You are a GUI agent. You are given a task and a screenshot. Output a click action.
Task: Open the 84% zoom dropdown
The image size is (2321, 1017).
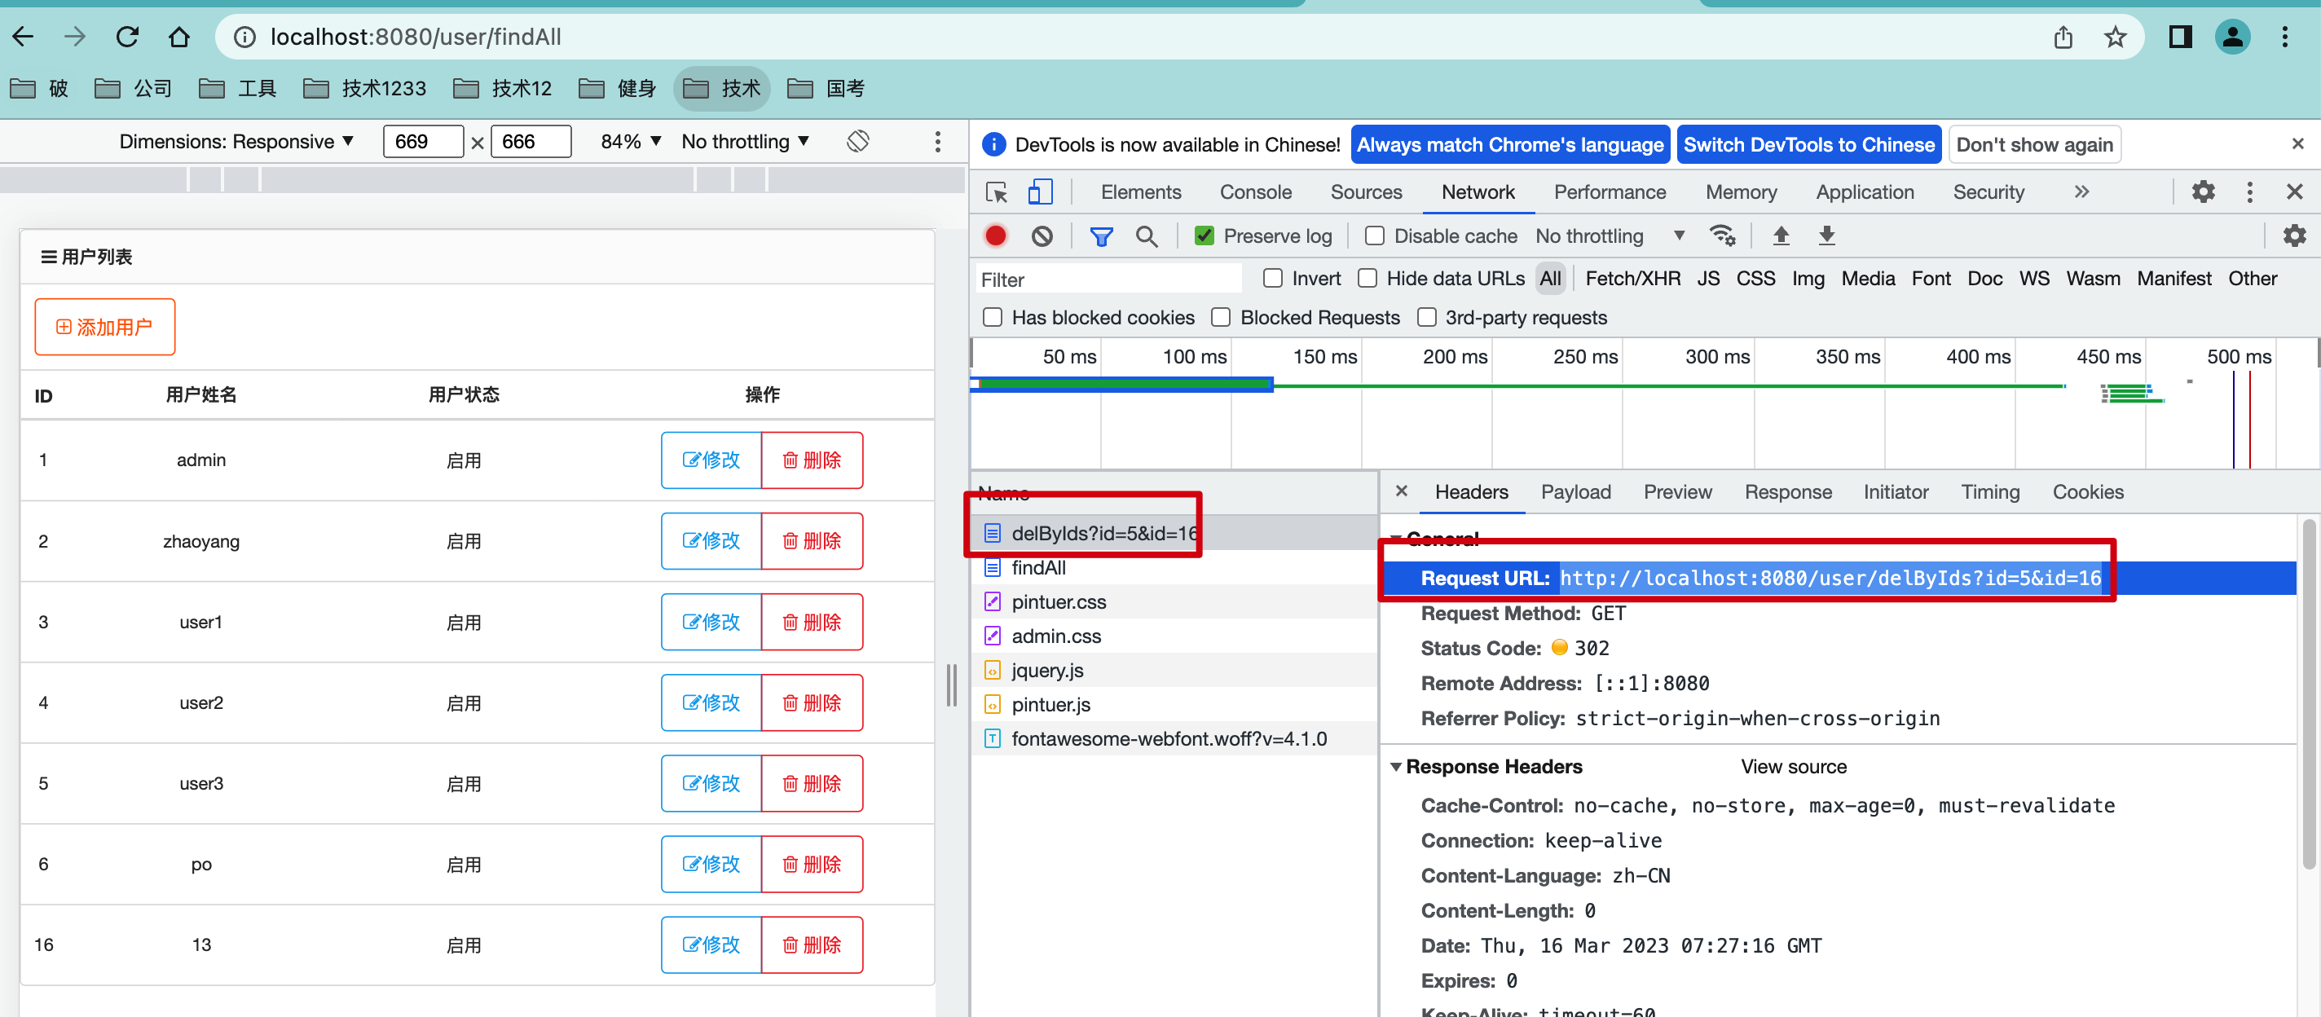631,142
